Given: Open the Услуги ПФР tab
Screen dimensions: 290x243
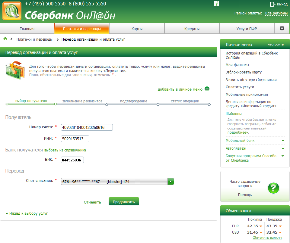Looking at the screenshot, I should (247, 29).
